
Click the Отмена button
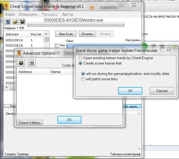click(x=105, y=34)
